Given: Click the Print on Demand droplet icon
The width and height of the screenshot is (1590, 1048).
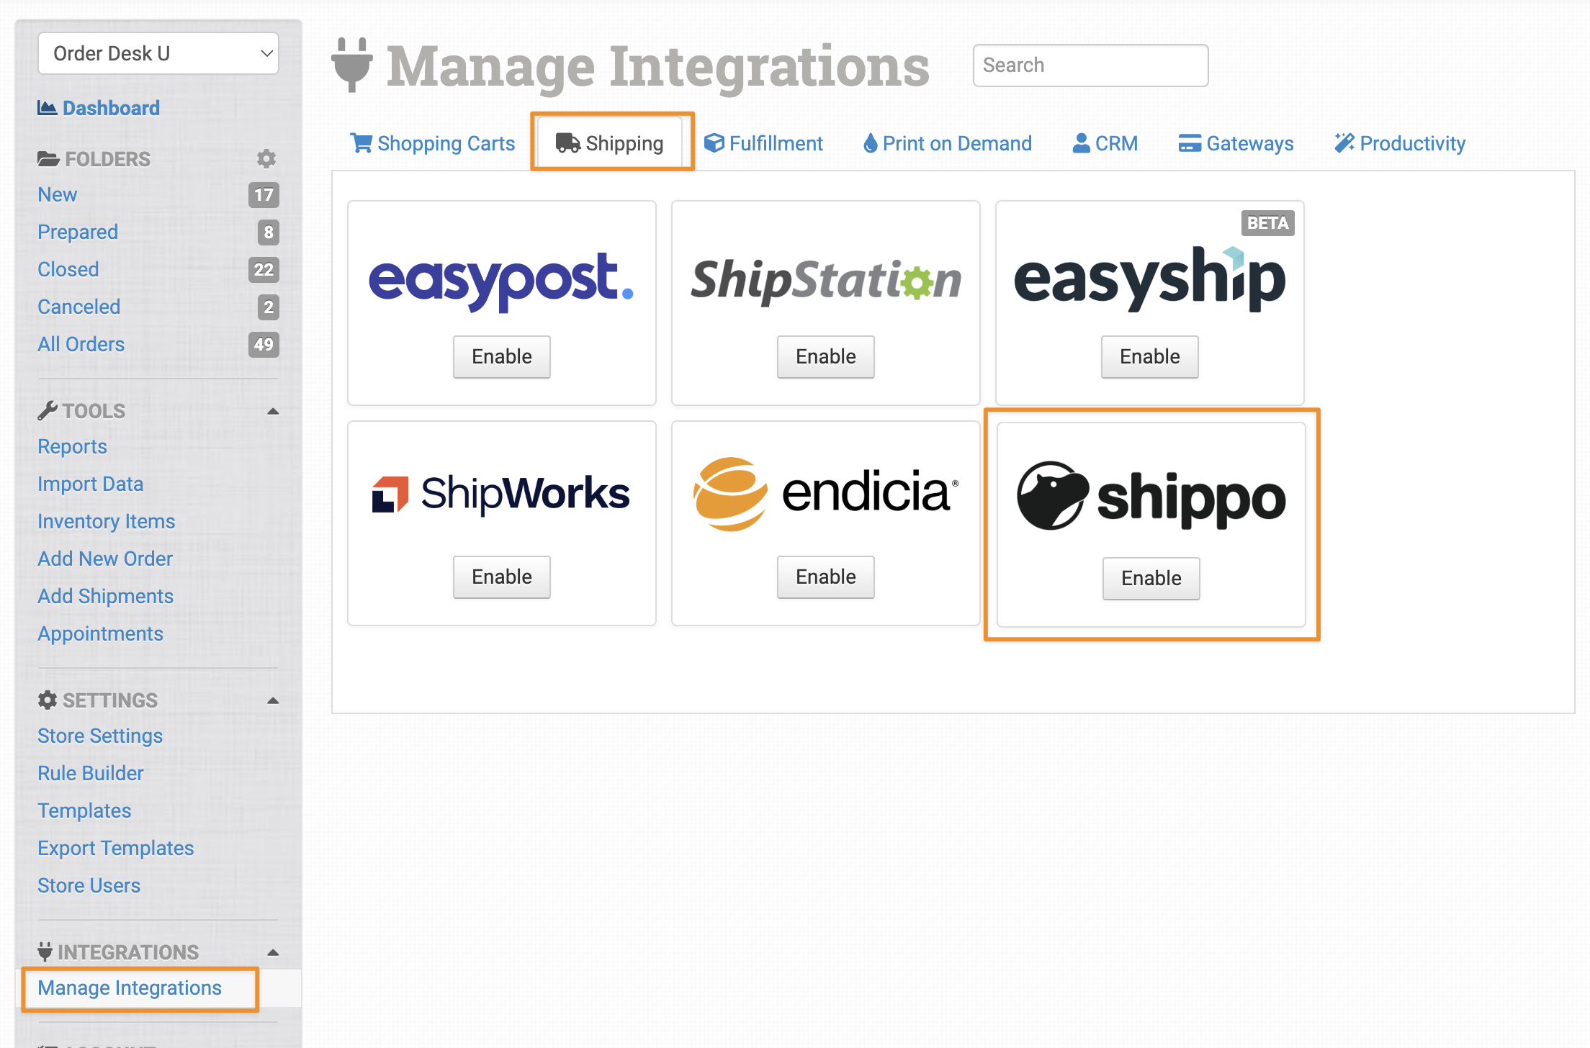Looking at the screenshot, I should (870, 143).
